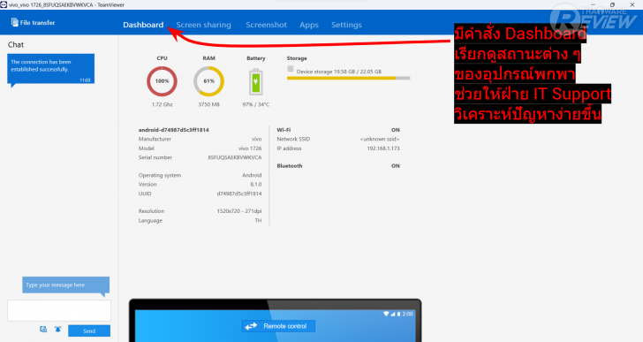Open the Settings tab
Image resolution: width=643 pixels, height=342 pixels.
tap(346, 25)
